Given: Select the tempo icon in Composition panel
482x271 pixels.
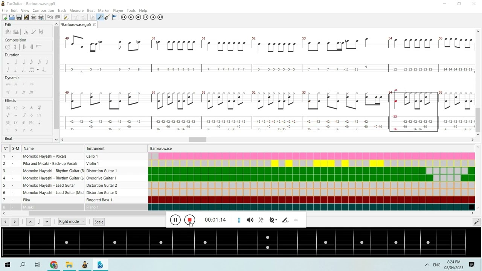Looking at the screenshot, I should pyautogui.click(x=8, y=47).
